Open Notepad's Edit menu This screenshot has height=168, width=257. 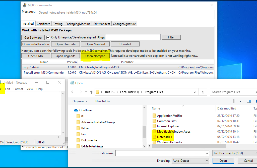coord(8,89)
